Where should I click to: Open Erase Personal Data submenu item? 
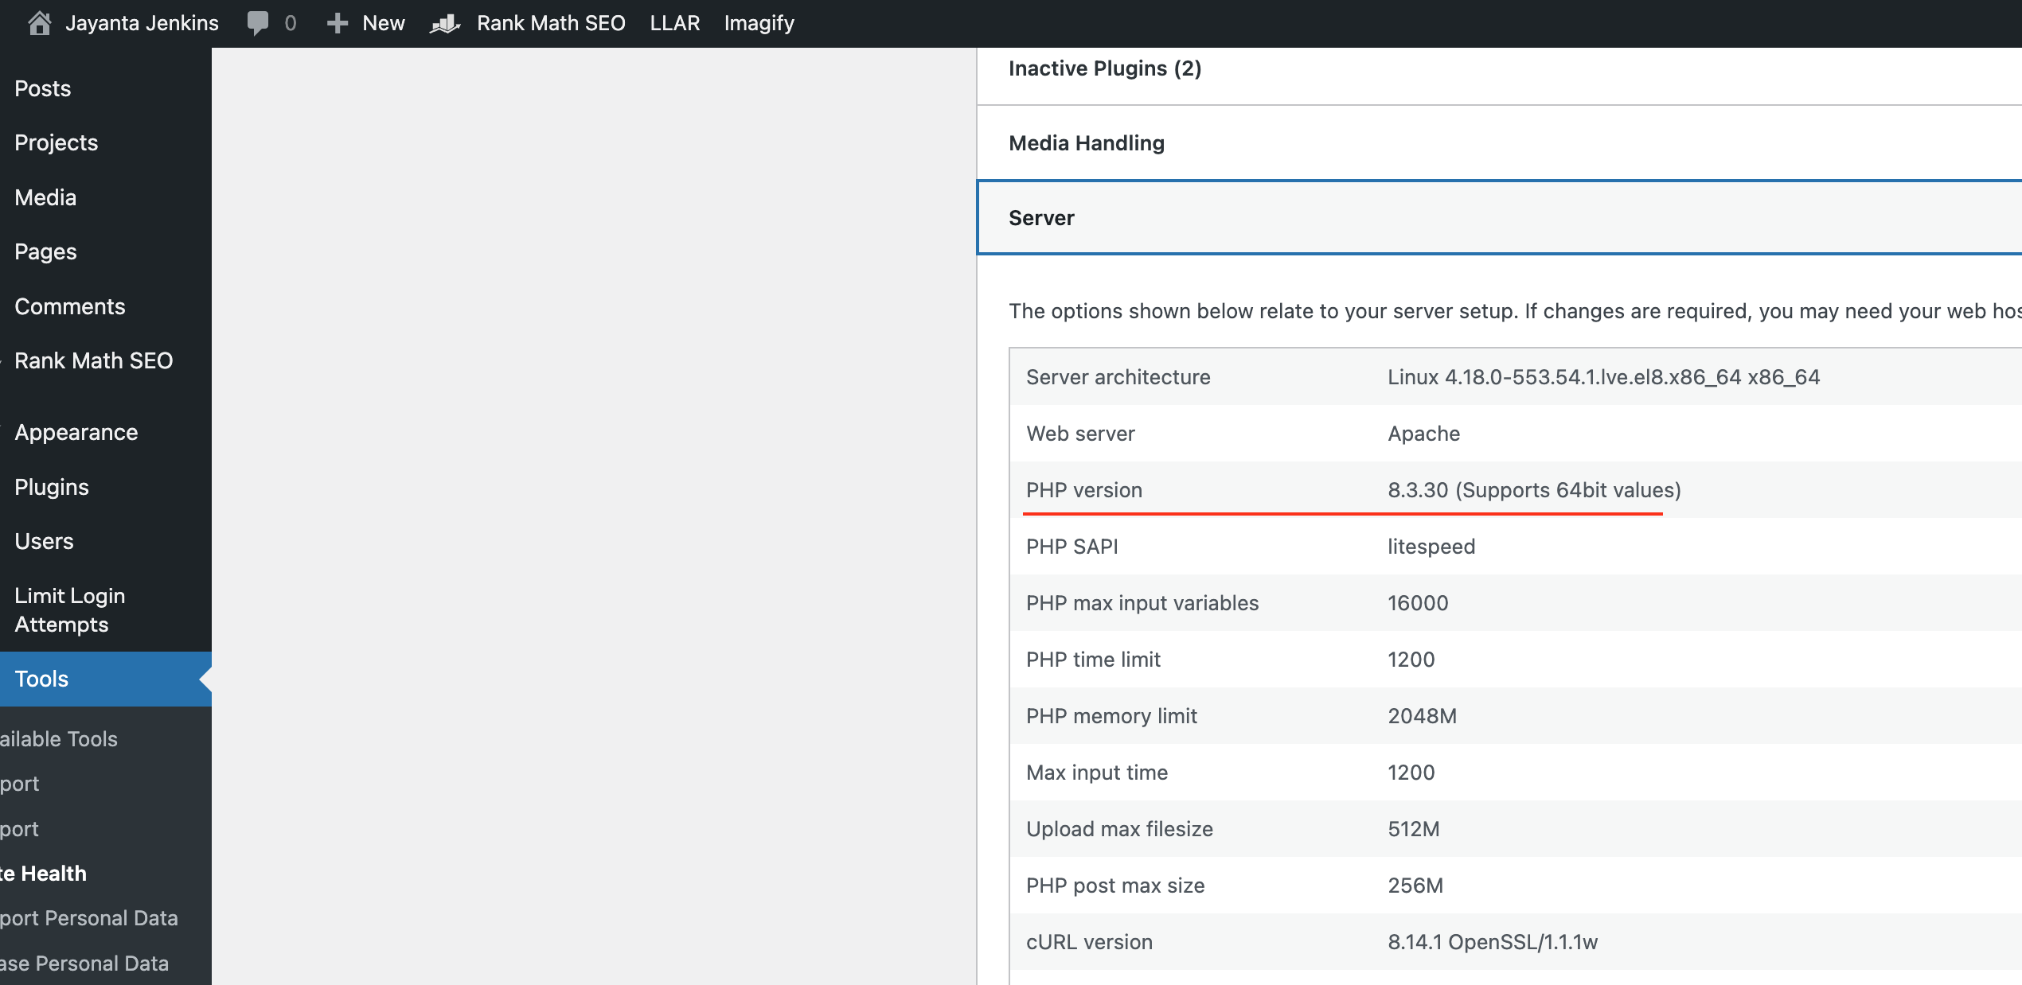pos(84,964)
